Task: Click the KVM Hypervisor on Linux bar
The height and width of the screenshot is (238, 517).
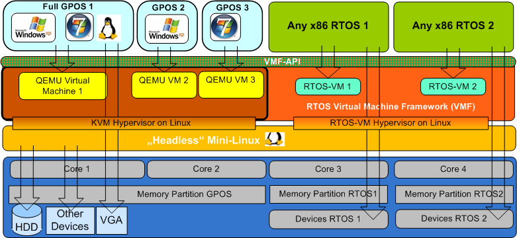Action: 134,124
